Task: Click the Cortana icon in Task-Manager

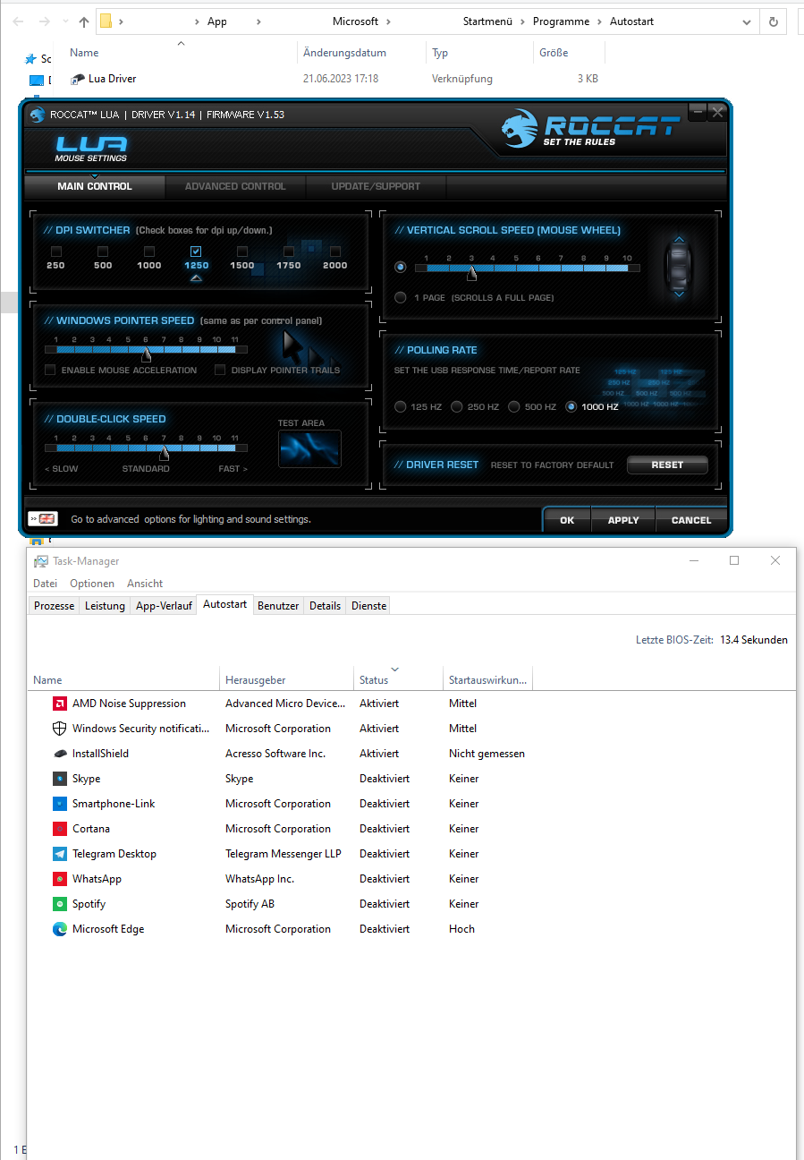Action: 60,829
